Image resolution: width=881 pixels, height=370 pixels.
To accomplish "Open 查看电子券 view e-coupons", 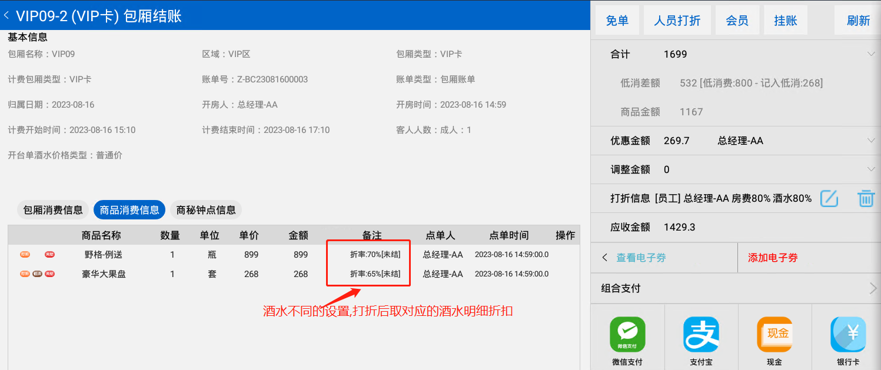I will 641,258.
